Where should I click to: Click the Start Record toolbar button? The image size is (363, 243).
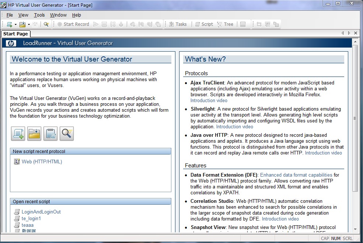click(x=73, y=24)
